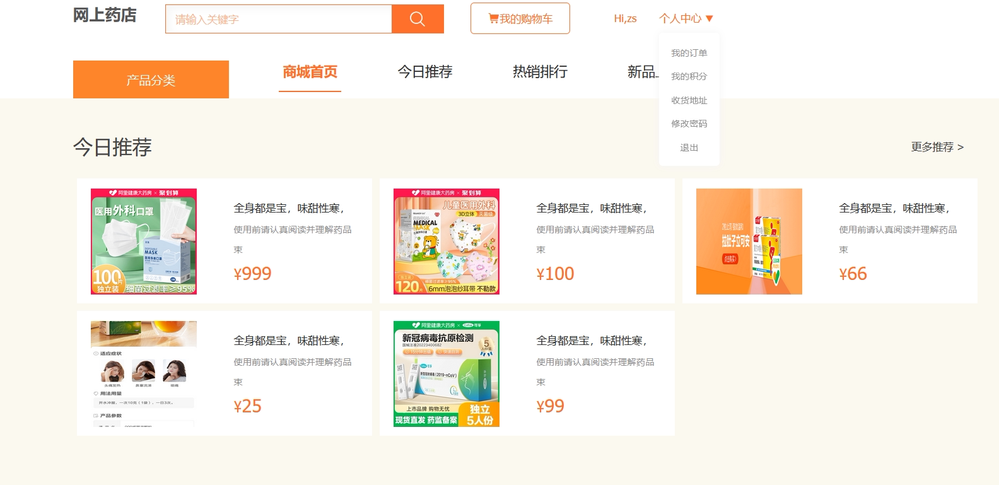This screenshot has height=485, width=999.
Task: Click the 网上药店 site logo
Action: [105, 15]
